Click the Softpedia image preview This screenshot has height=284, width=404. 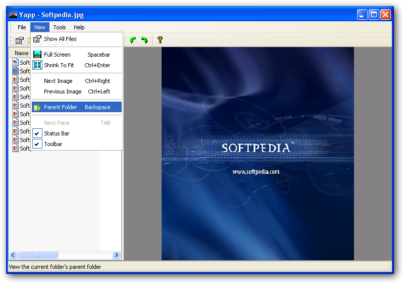tap(258, 154)
